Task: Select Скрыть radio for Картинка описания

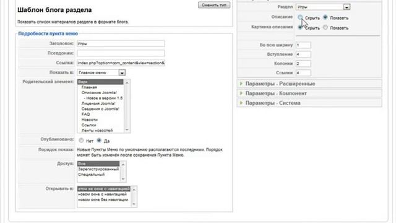Action: (300, 27)
